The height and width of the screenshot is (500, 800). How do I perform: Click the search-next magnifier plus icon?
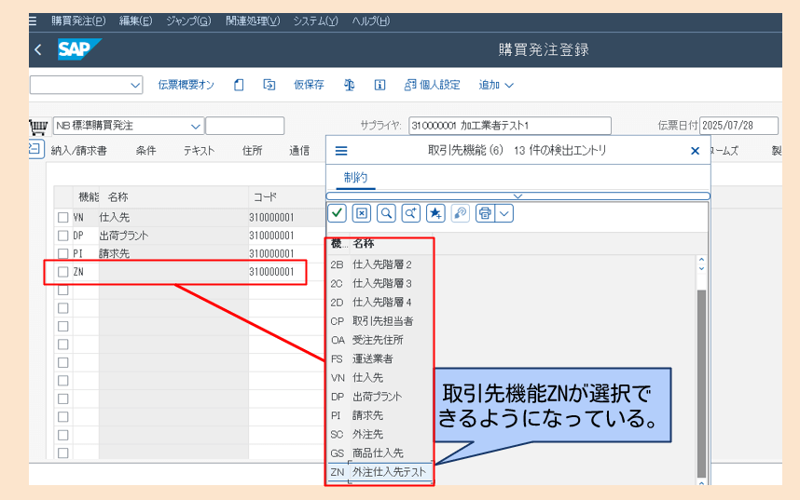click(410, 213)
